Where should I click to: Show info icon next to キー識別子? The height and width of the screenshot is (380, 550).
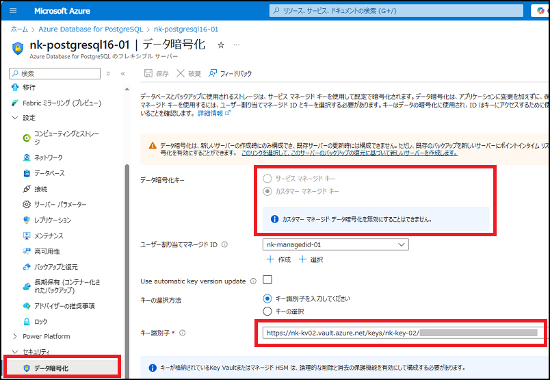point(183,333)
